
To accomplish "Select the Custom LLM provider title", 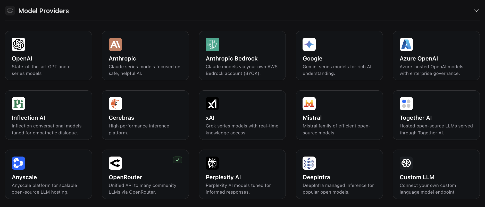I will click(x=417, y=177).
